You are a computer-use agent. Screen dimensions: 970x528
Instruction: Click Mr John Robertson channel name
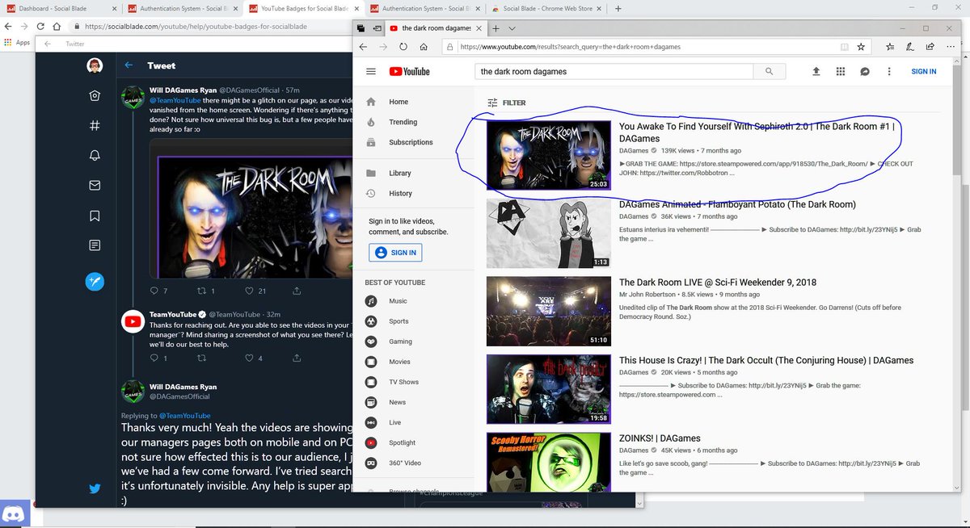(x=647, y=295)
